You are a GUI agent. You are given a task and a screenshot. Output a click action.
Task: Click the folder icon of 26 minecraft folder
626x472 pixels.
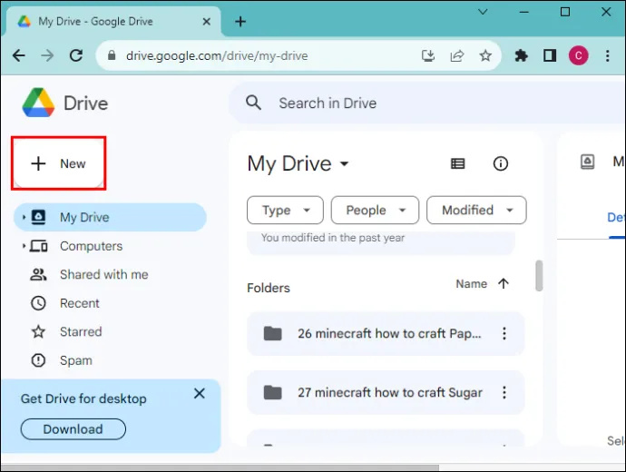pos(273,333)
